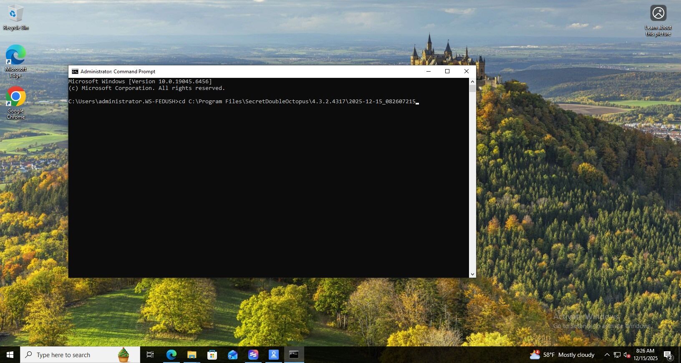Click the Administrator: Command Prompt title text
This screenshot has width=681, height=363.
118,72
